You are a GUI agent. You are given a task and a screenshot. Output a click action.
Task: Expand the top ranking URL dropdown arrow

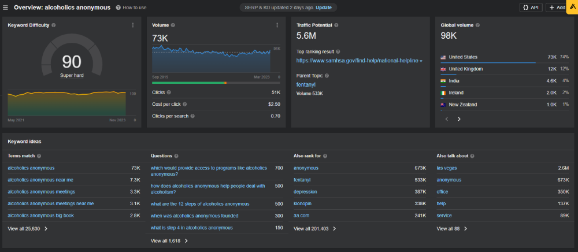(421, 61)
